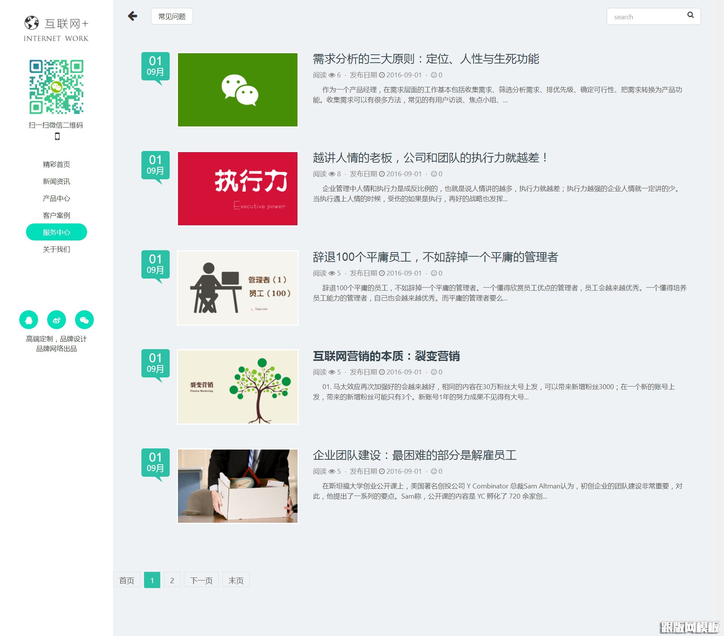The width and height of the screenshot is (724, 636).
Task: Go to page 2 via pagination
Action: pos(172,580)
